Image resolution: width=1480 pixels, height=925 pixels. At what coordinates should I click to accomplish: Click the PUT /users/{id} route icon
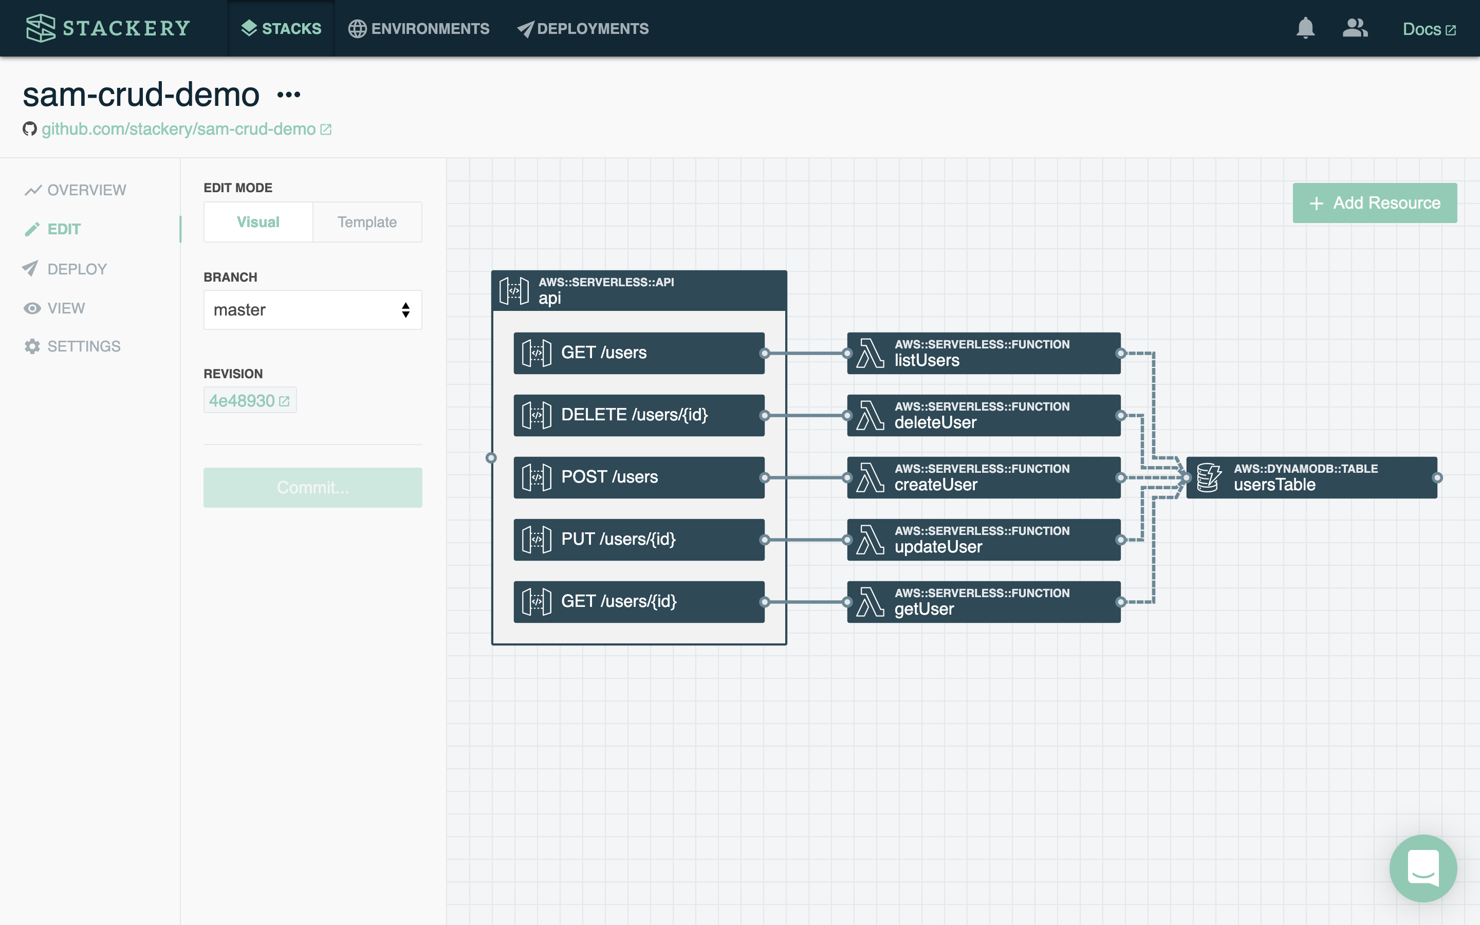tap(536, 540)
